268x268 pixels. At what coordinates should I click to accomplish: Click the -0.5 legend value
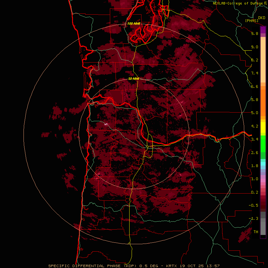pyautogui.click(x=253, y=205)
